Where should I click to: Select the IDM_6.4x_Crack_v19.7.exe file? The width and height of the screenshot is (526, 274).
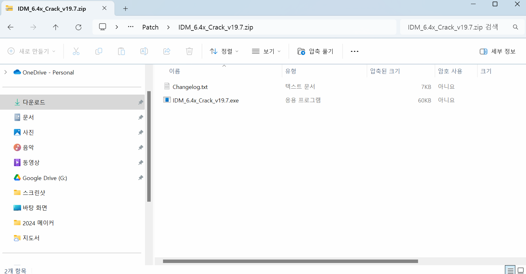[x=206, y=100]
